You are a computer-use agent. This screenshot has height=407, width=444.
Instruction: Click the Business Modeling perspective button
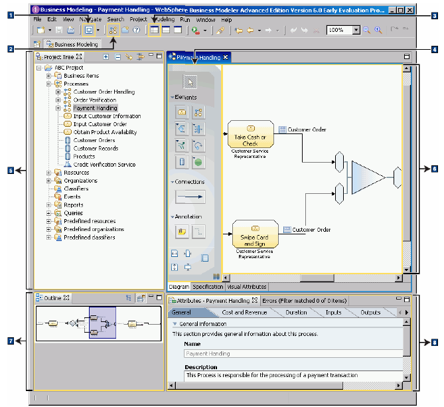(x=72, y=44)
